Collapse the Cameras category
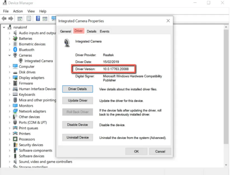The height and width of the screenshot is (175, 230). point(10,55)
